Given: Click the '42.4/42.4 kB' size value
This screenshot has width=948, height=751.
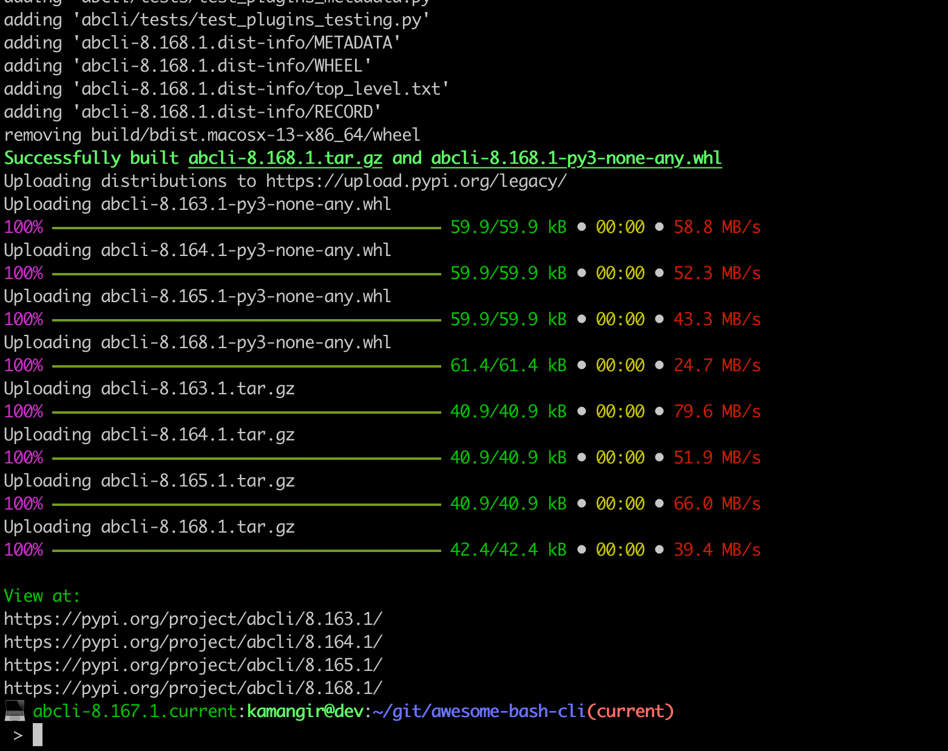Looking at the screenshot, I should click(509, 550).
